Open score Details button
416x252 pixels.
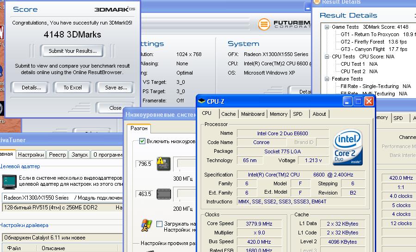(31, 88)
